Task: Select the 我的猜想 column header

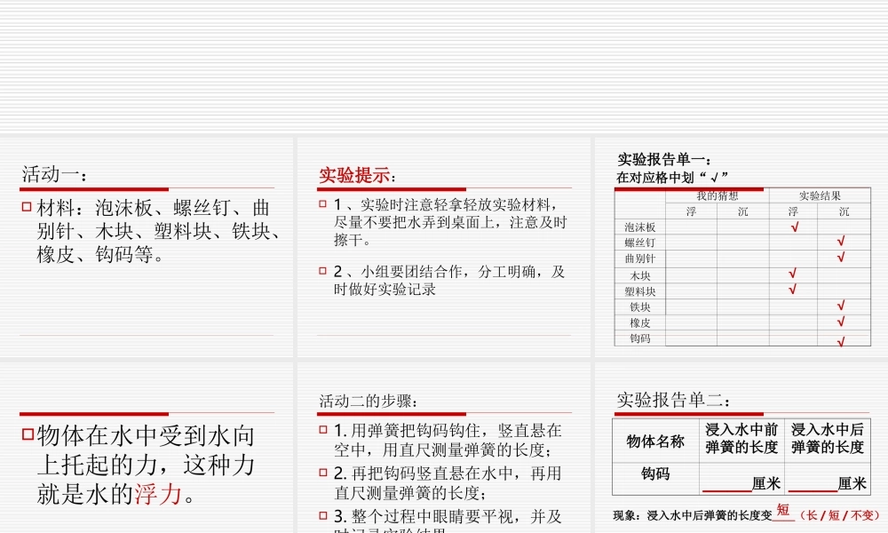Action: pos(718,196)
